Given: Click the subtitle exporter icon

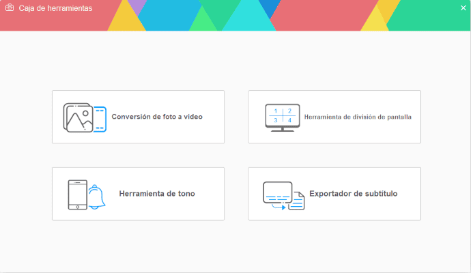Looking at the screenshot, I should click(283, 195).
